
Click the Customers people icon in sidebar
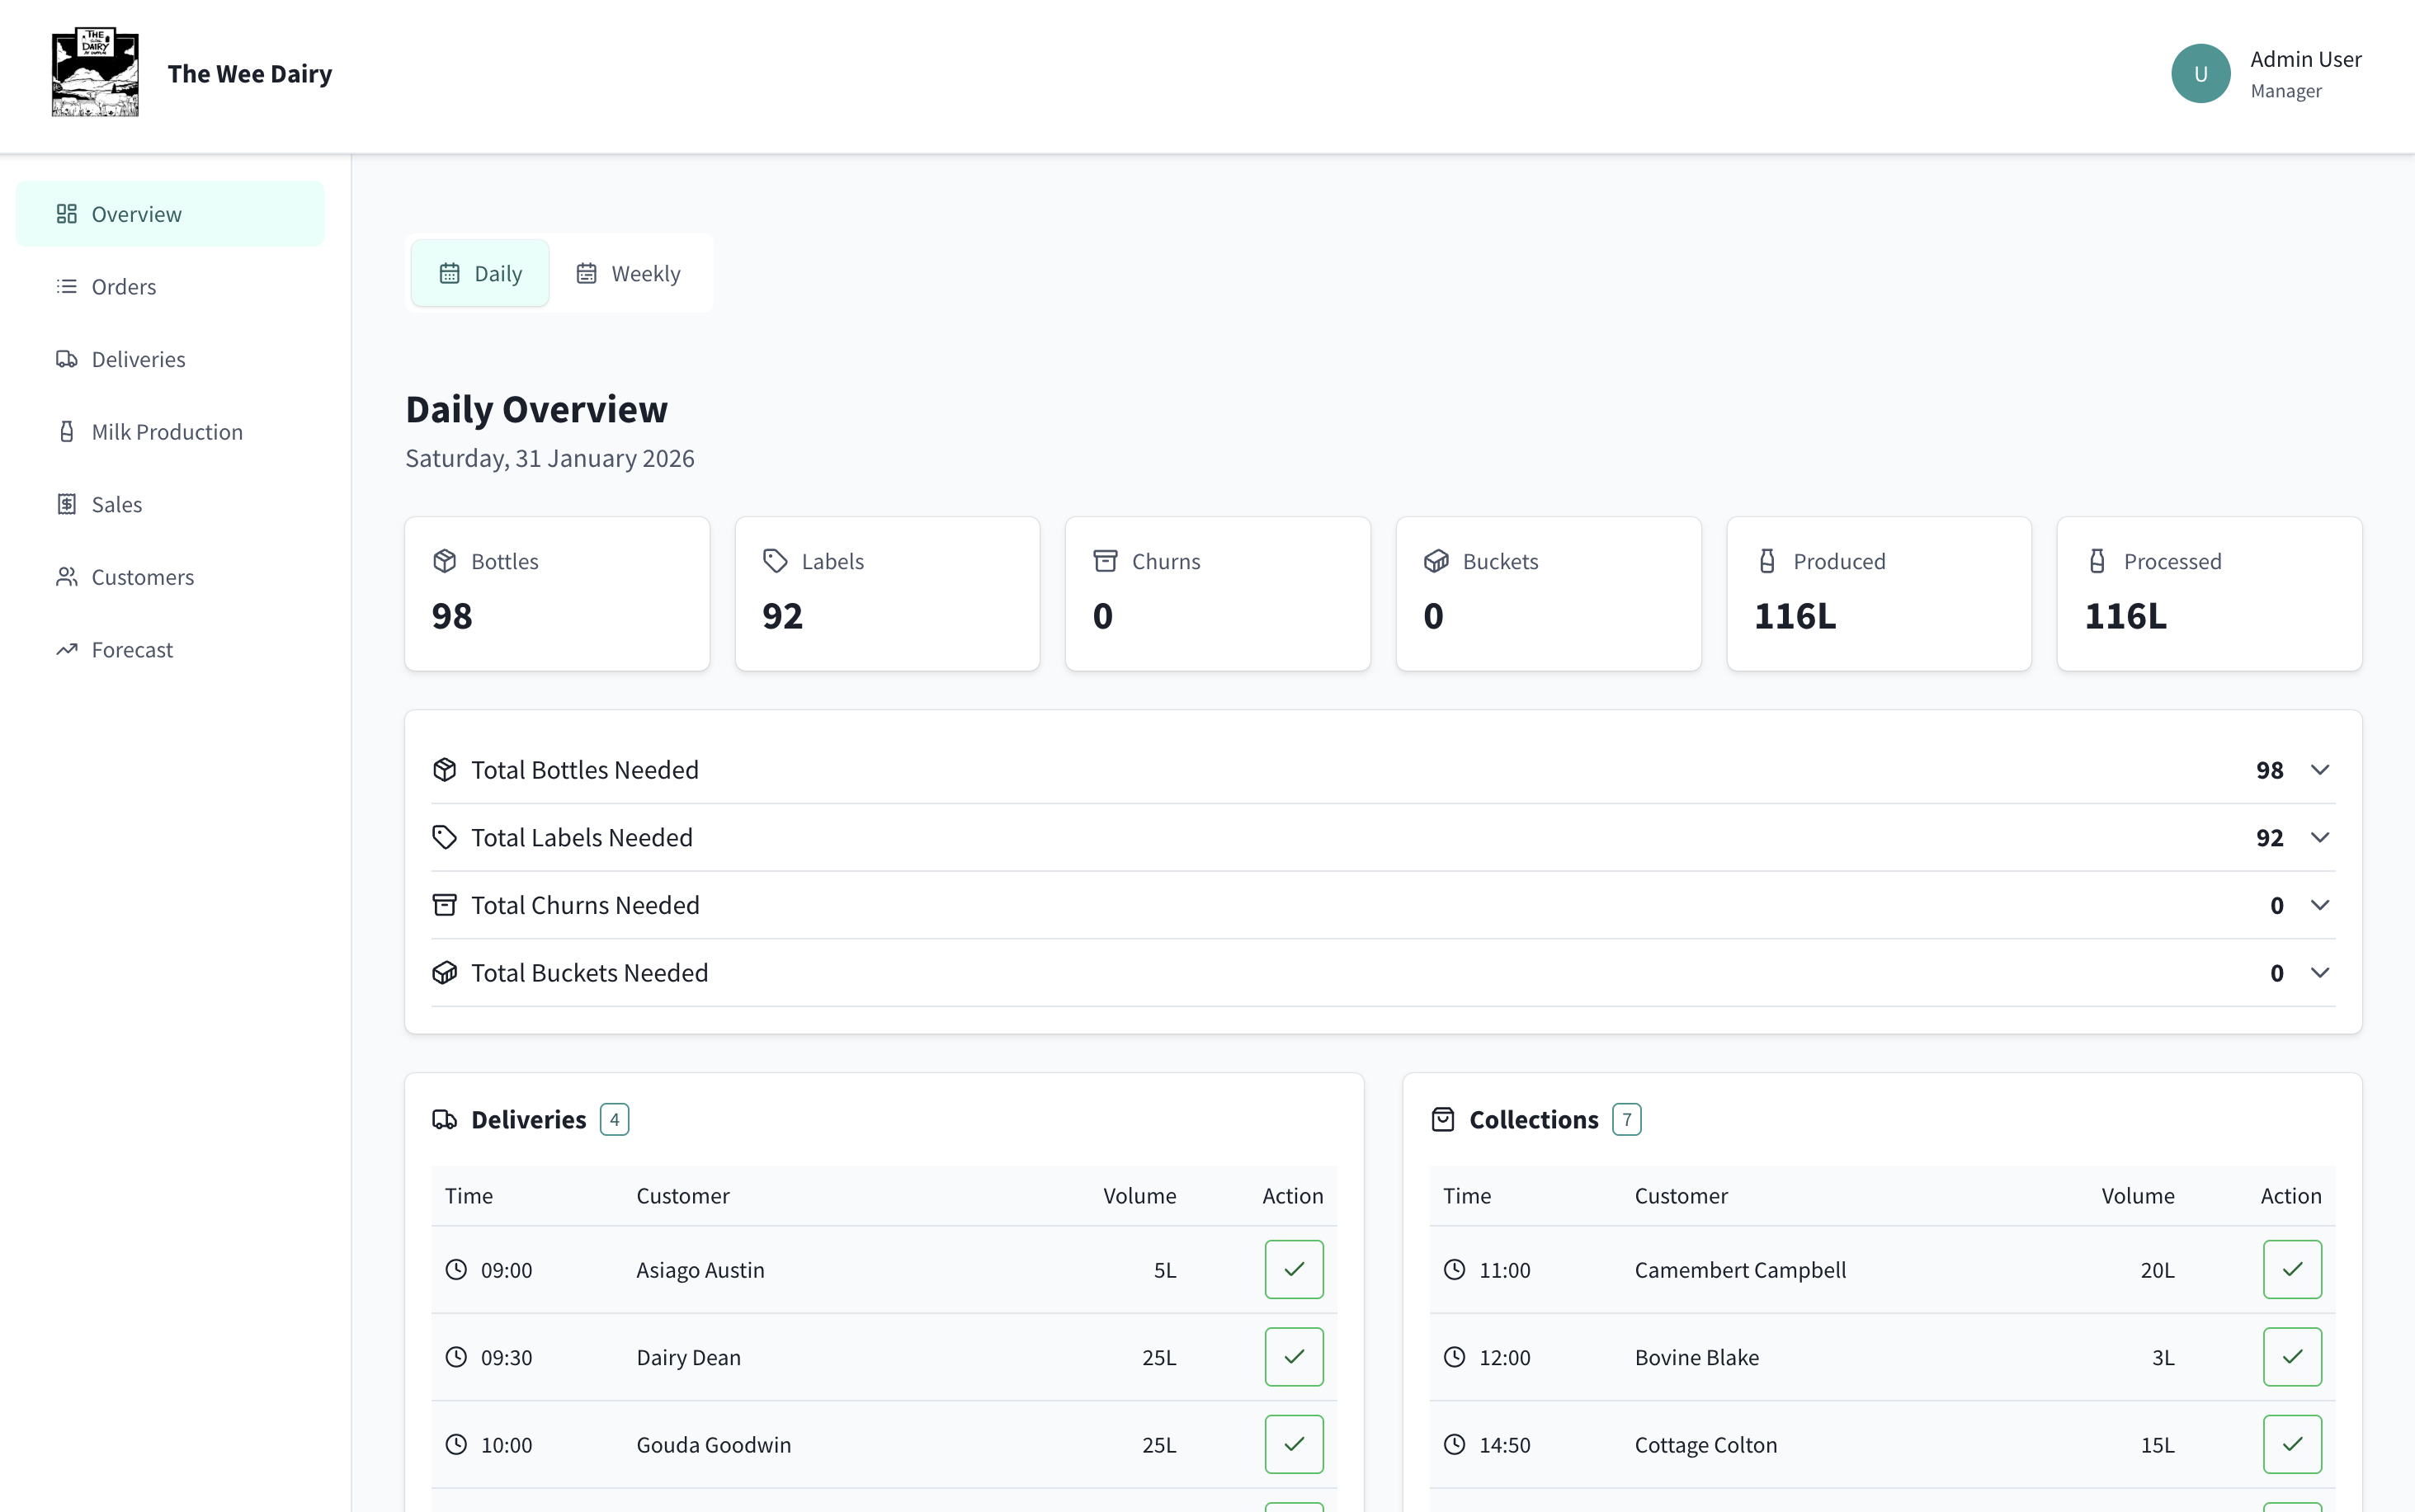66,577
